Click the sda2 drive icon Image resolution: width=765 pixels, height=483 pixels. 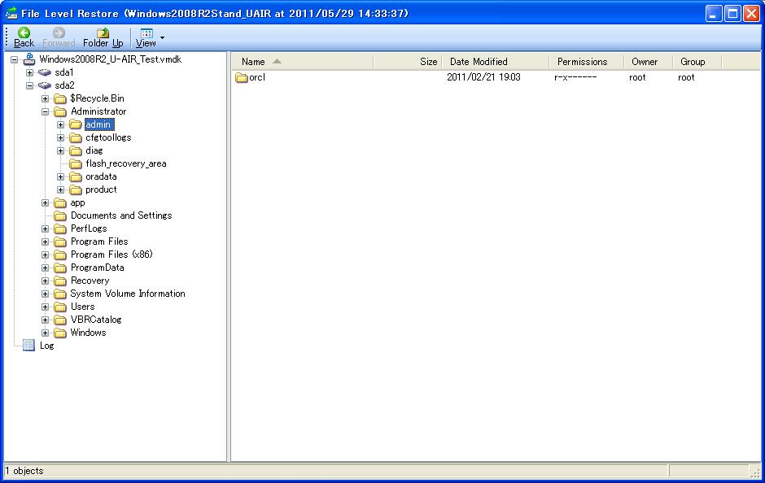point(45,85)
